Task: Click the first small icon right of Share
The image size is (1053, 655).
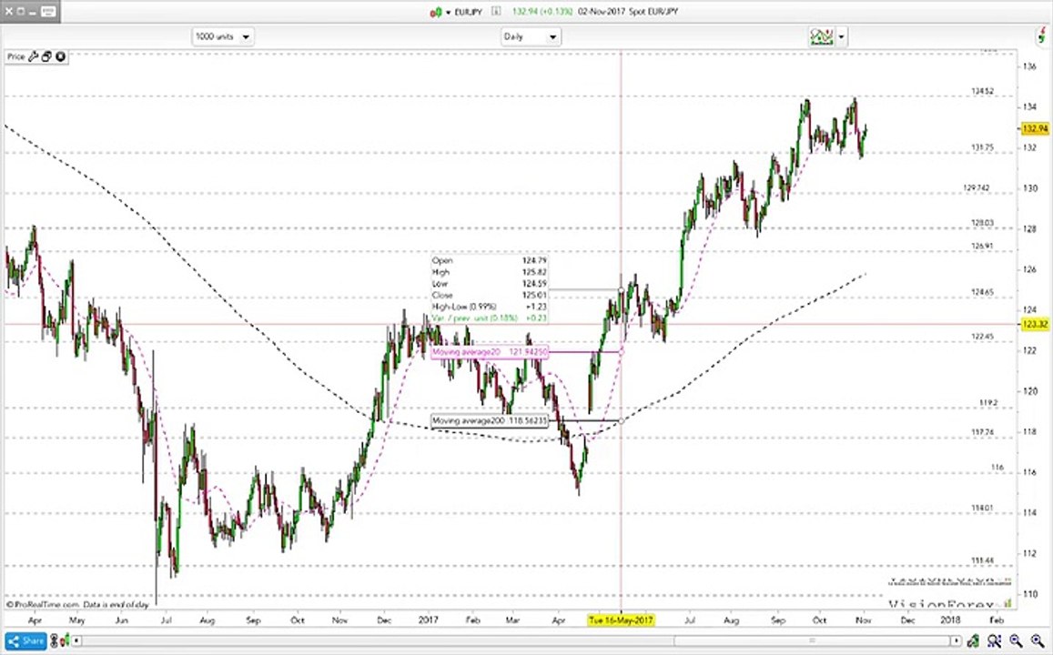Action: [56, 641]
